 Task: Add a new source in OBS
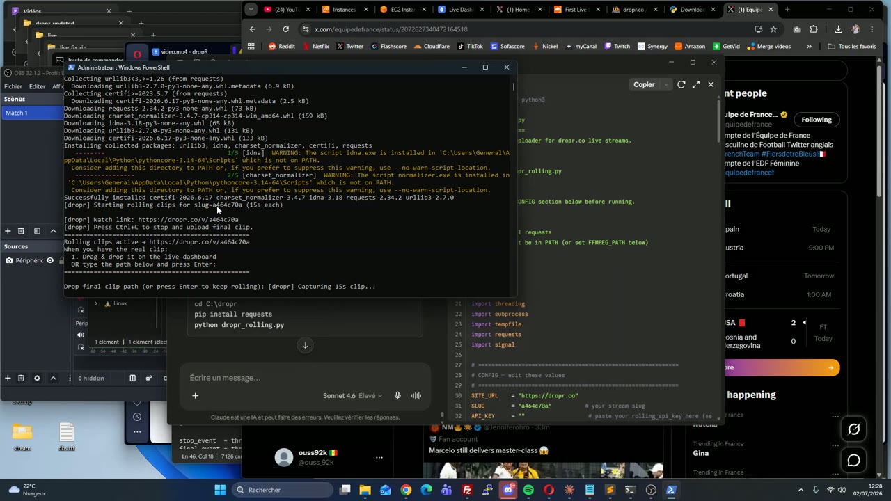(x=8, y=378)
